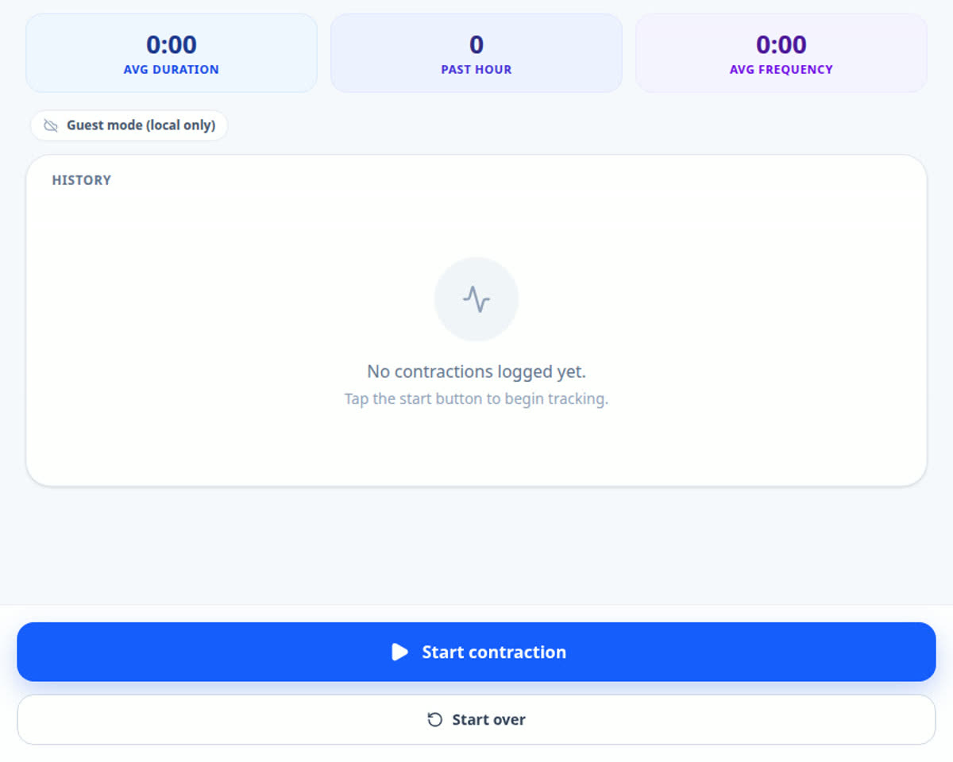This screenshot has width=953, height=762.
Task: Select the 0 count above Past Hour
Action: pyautogui.click(x=476, y=44)
